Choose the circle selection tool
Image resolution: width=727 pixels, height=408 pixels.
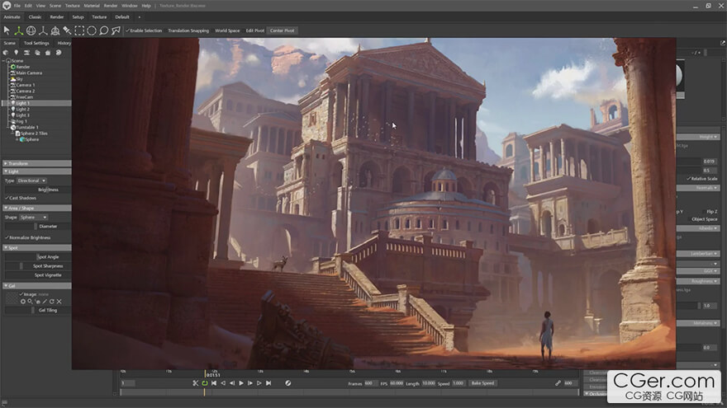coord(92,30)
